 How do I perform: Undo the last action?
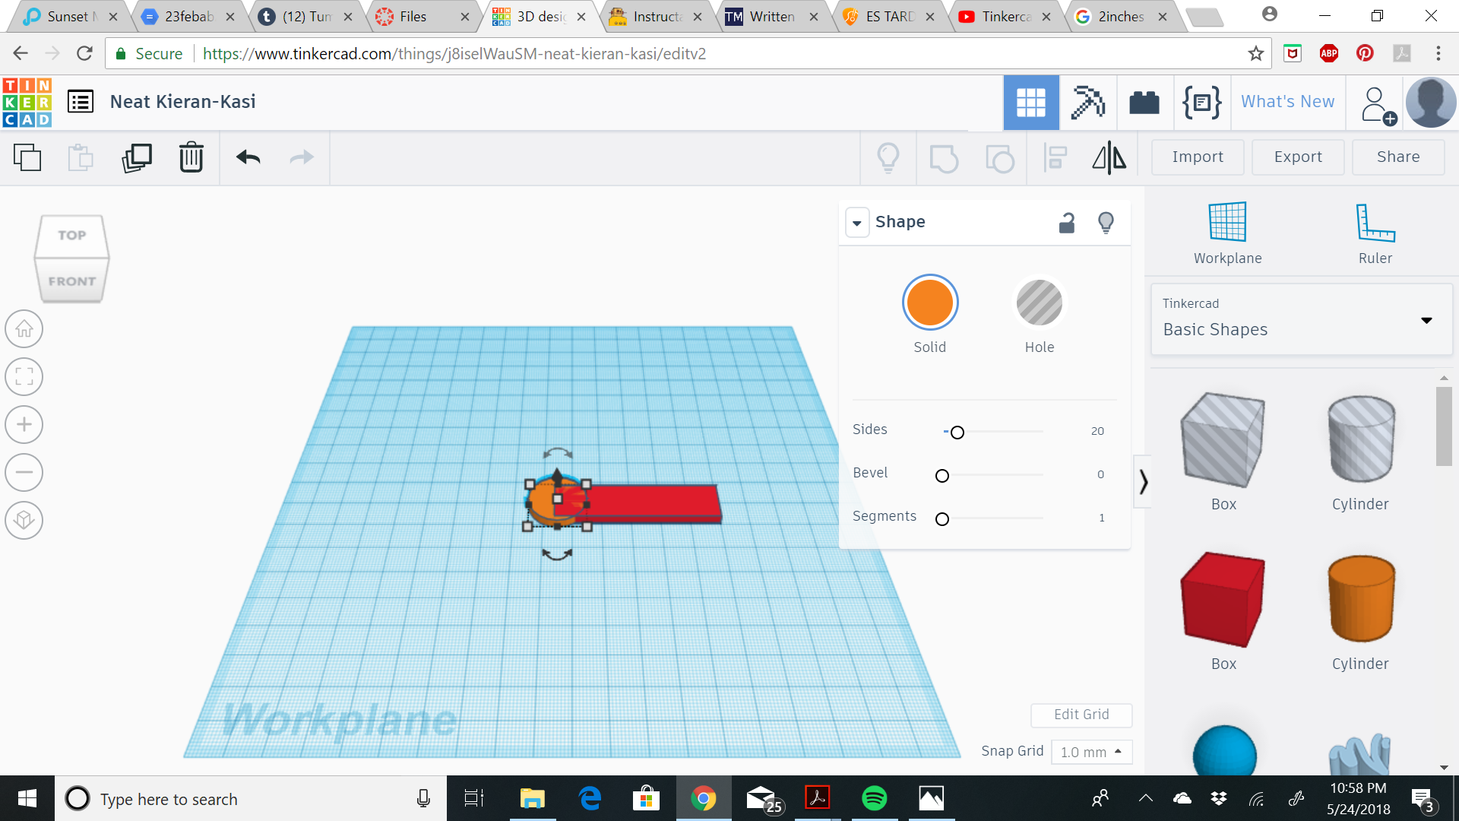click(x=248, y=157)
